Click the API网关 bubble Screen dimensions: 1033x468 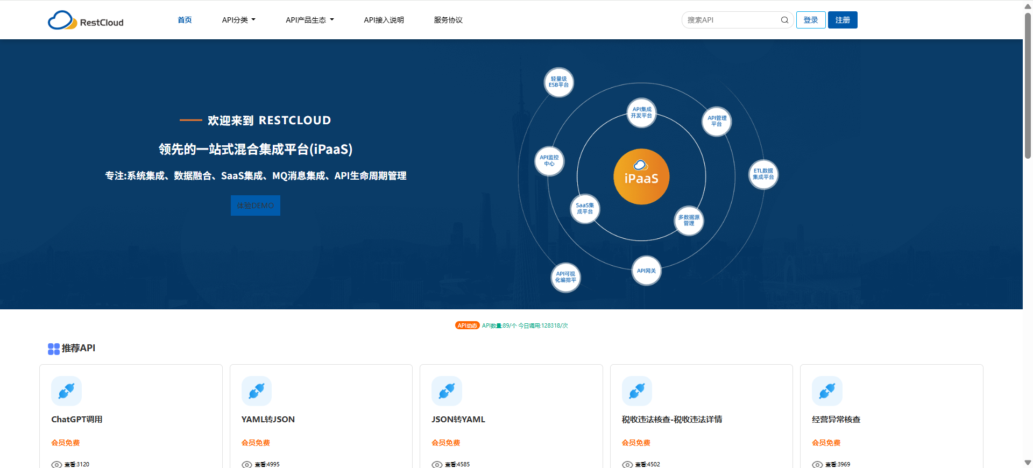click(646, 271)
